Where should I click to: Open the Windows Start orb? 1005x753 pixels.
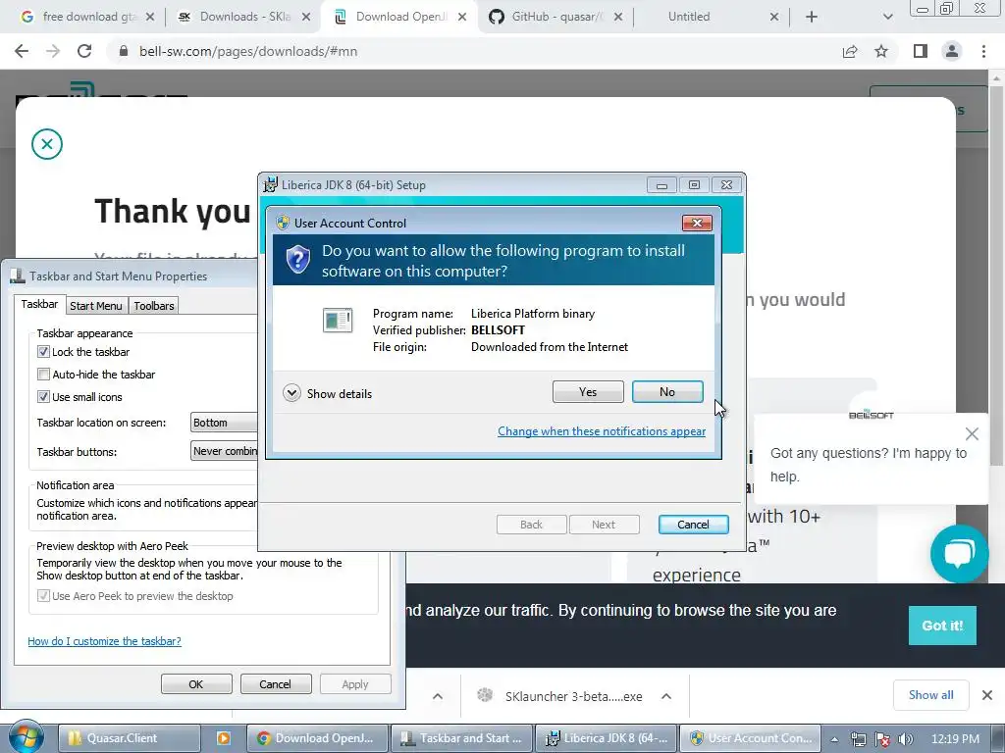click(26, 737)
